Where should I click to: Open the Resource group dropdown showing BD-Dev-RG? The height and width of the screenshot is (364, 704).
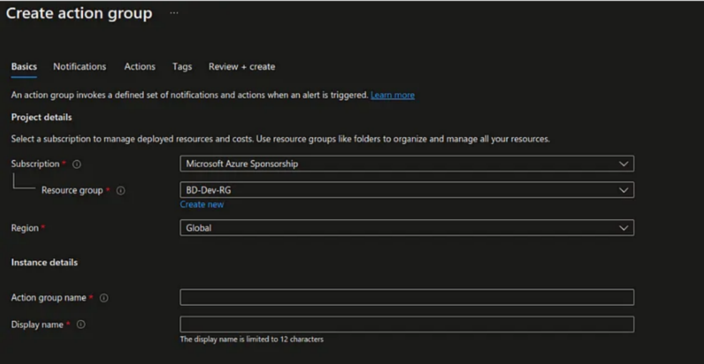pos(406,190)
